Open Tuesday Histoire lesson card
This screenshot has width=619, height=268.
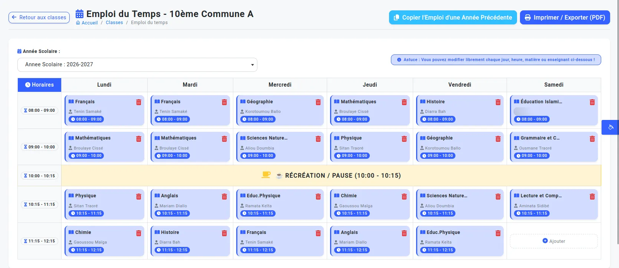click(190, 241)
